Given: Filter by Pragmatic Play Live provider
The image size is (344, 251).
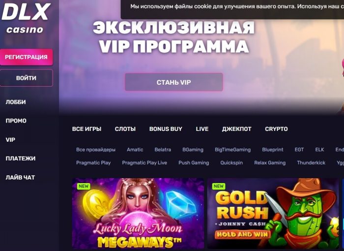Looking at the screenshot, I should [x=144, y=163].
